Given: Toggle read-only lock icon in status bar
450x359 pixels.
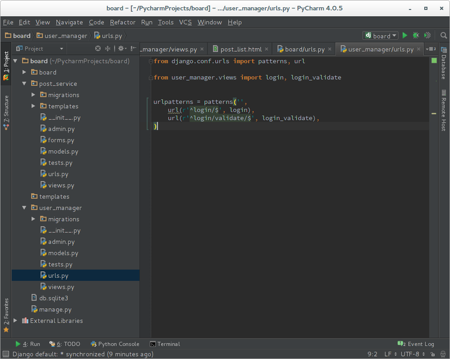Looking at the screenshot, I should tap(433, 354).
